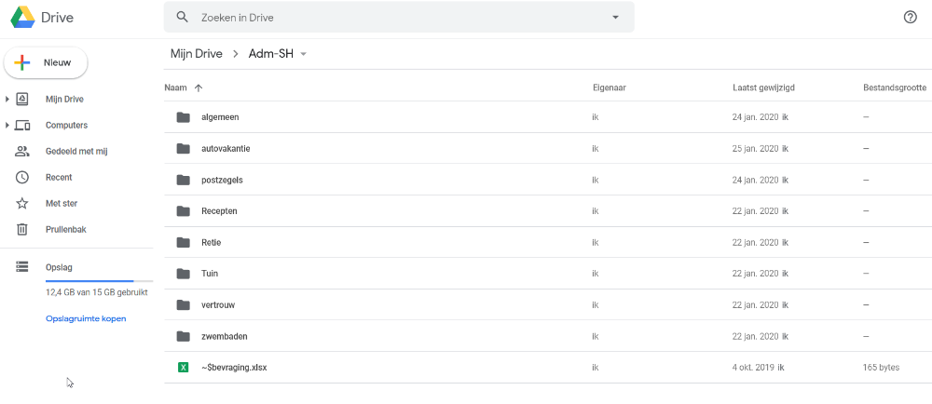Expand the Computers tree arrow
The width and height of the screenshot is (932, 404).
point(7,125)
